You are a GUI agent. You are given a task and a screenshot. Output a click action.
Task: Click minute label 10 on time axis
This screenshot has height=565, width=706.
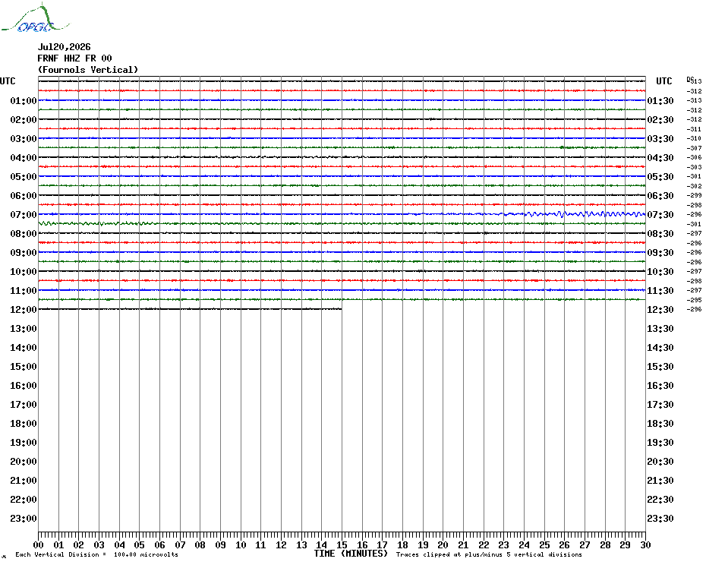pyautogui.click(x=241, y=544)
